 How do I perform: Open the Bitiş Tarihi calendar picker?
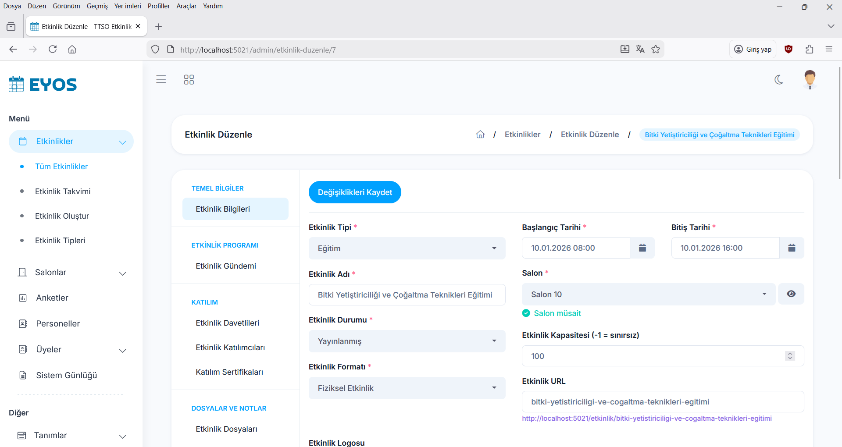click(x=791, y=248)
